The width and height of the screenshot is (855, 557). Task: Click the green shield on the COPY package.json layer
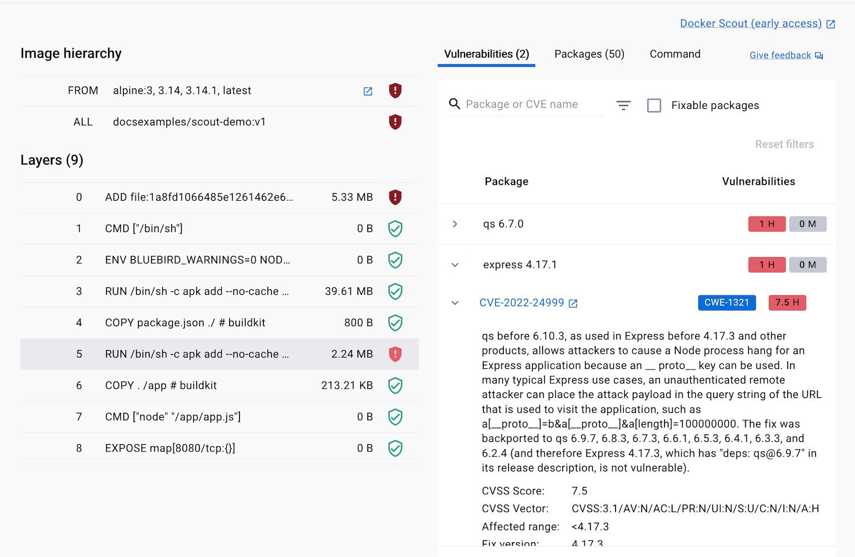click(x=395, y=322)
